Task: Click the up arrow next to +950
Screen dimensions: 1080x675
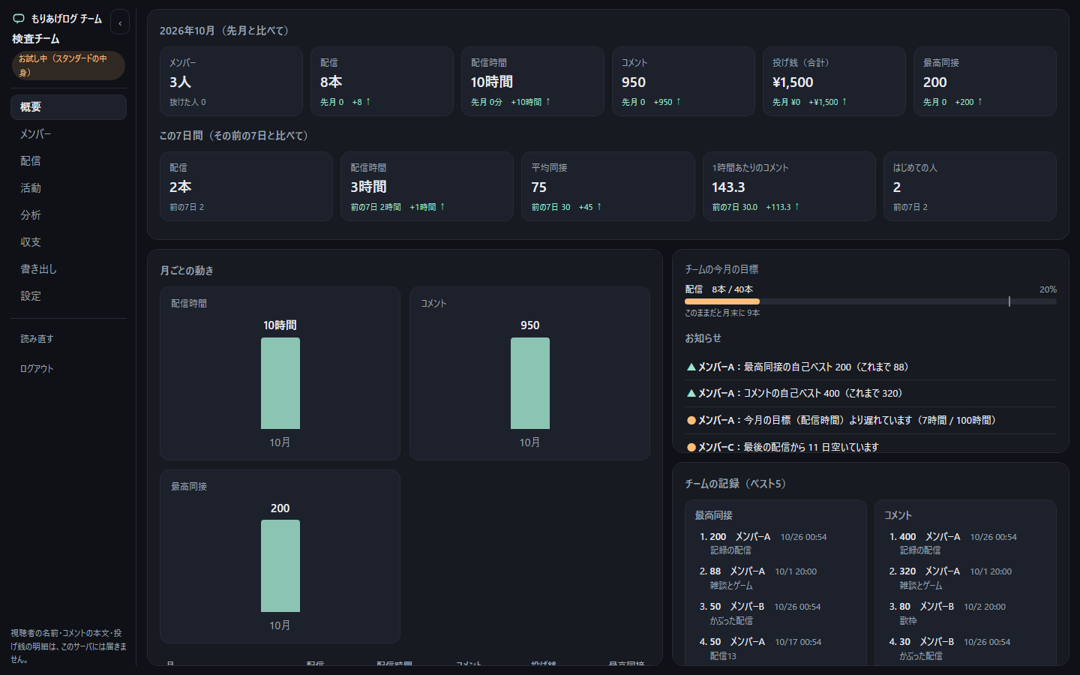Action: pyautogui.click(x=679, y=102)
